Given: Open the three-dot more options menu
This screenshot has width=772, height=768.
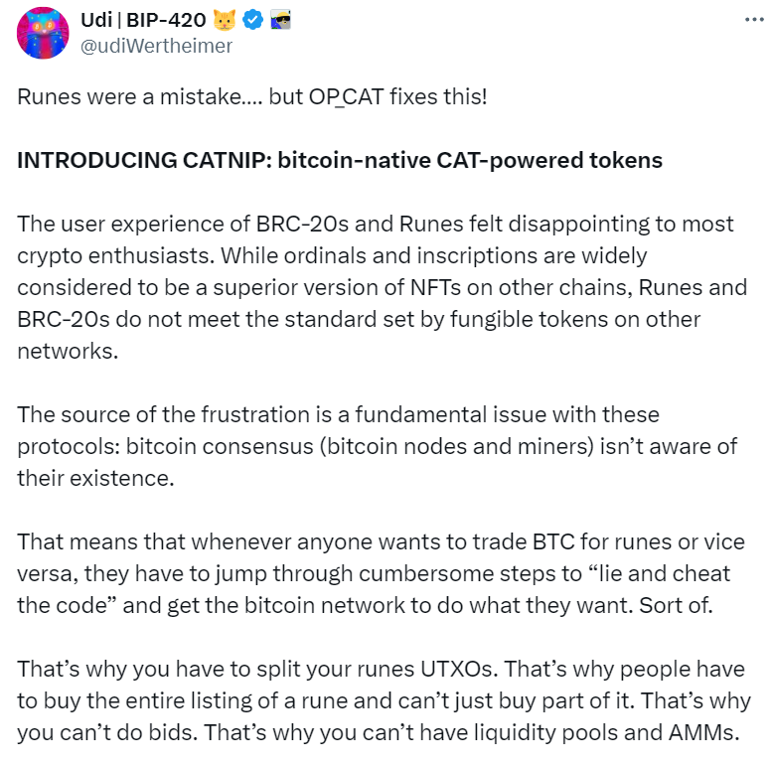Looking at the screenshot, I should point(754,20).
